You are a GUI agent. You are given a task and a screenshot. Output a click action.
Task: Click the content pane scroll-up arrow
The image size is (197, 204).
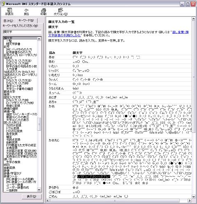coord(193,19)
